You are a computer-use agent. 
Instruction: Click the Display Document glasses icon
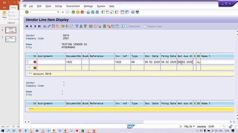click(x=45, y=26)
